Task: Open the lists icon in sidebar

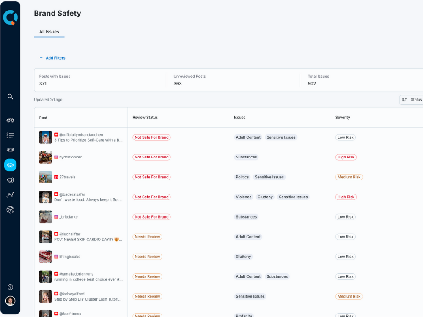Action: point(11,135)
